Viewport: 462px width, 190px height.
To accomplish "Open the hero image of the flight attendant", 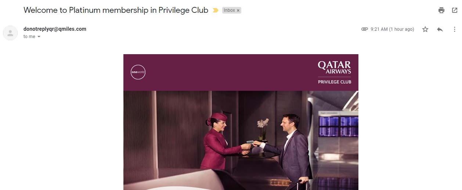I will (x=241, y=140).
